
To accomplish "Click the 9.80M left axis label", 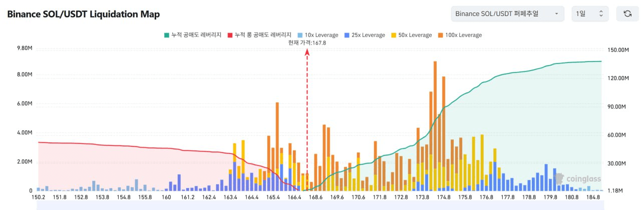I will [x=25, y=48].
